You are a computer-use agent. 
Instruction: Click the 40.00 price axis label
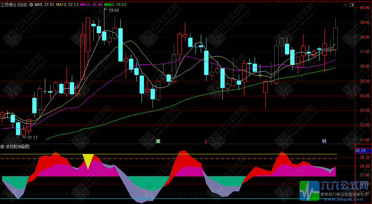click(365, 8)
